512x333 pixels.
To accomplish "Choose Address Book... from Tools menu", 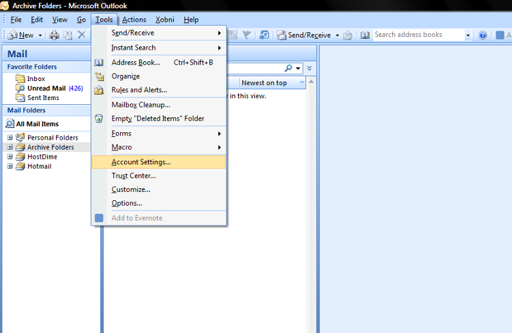I will [159, 62].
